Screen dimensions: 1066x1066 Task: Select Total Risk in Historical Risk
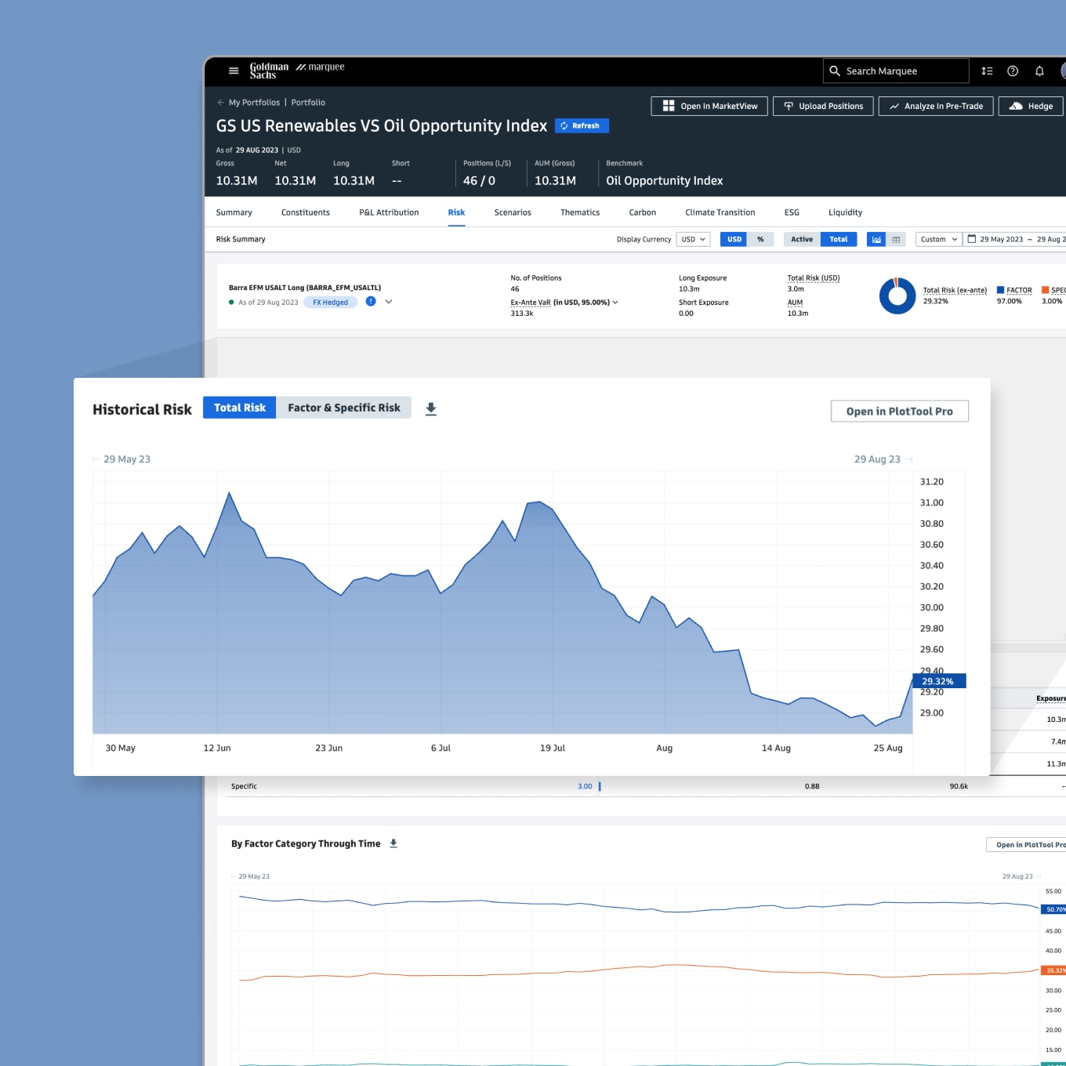coord(240,408)
